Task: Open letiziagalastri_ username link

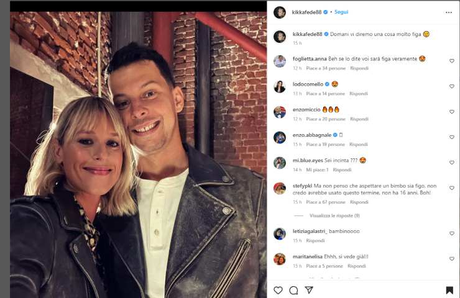Action: [x=310, y=231]
